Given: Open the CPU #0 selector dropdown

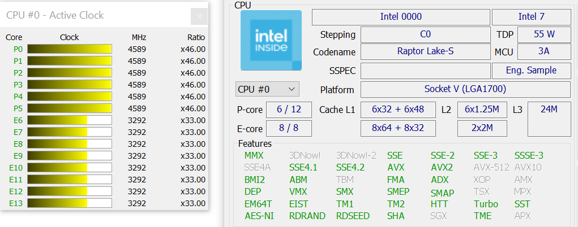Looking at the screenshot, I should point(267,89).
